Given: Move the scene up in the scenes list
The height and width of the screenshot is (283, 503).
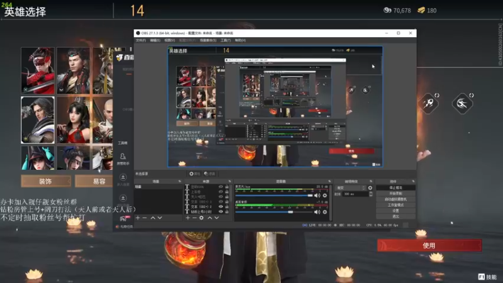Looking at the screenshot, I should [153, 218].
